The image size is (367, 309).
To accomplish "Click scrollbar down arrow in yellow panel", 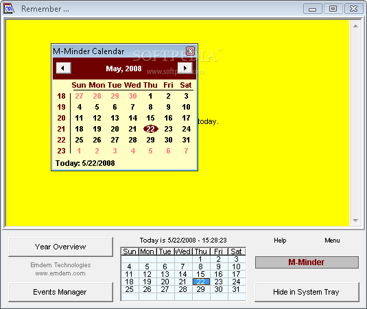I will 355,221.
